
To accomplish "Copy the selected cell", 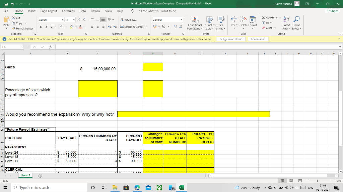I will pyautogui.click(x=17, y=23).
